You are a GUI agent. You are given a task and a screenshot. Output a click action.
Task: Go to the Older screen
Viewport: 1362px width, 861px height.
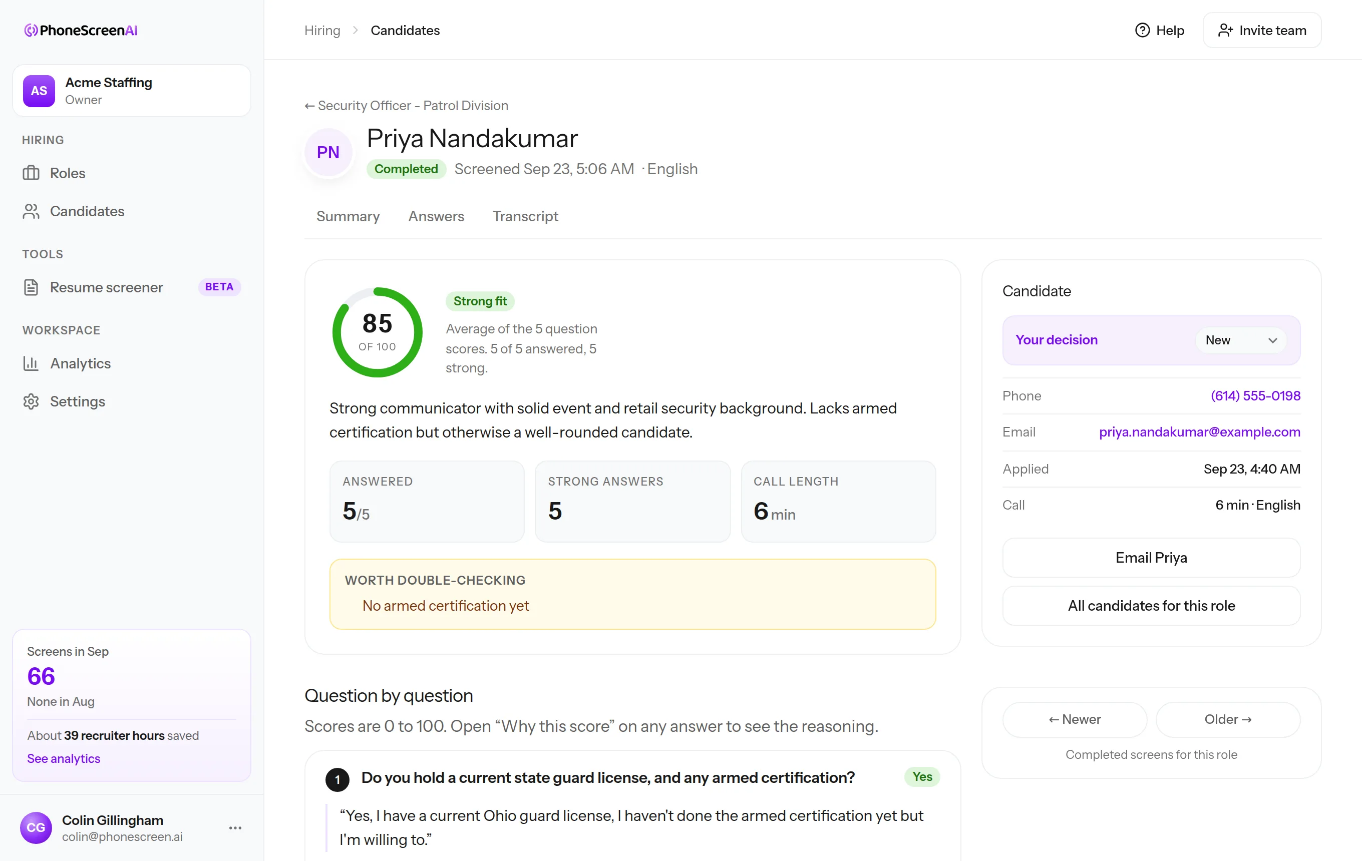point(1228,719)
